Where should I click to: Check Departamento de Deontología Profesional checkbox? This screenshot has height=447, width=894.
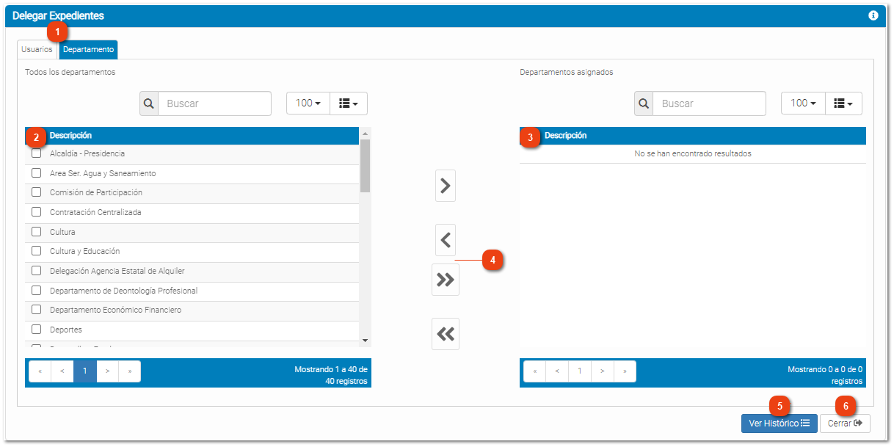pos(36,291)
